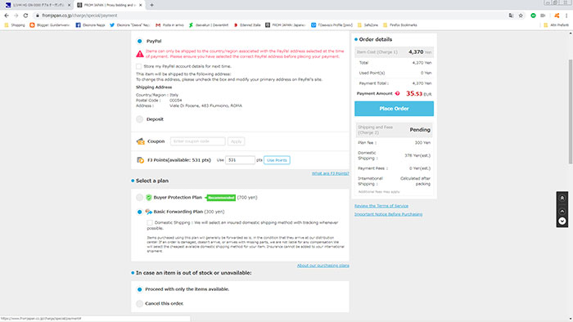Go back to the previous page
Viewport: 573px width, 322px height.
7,16
